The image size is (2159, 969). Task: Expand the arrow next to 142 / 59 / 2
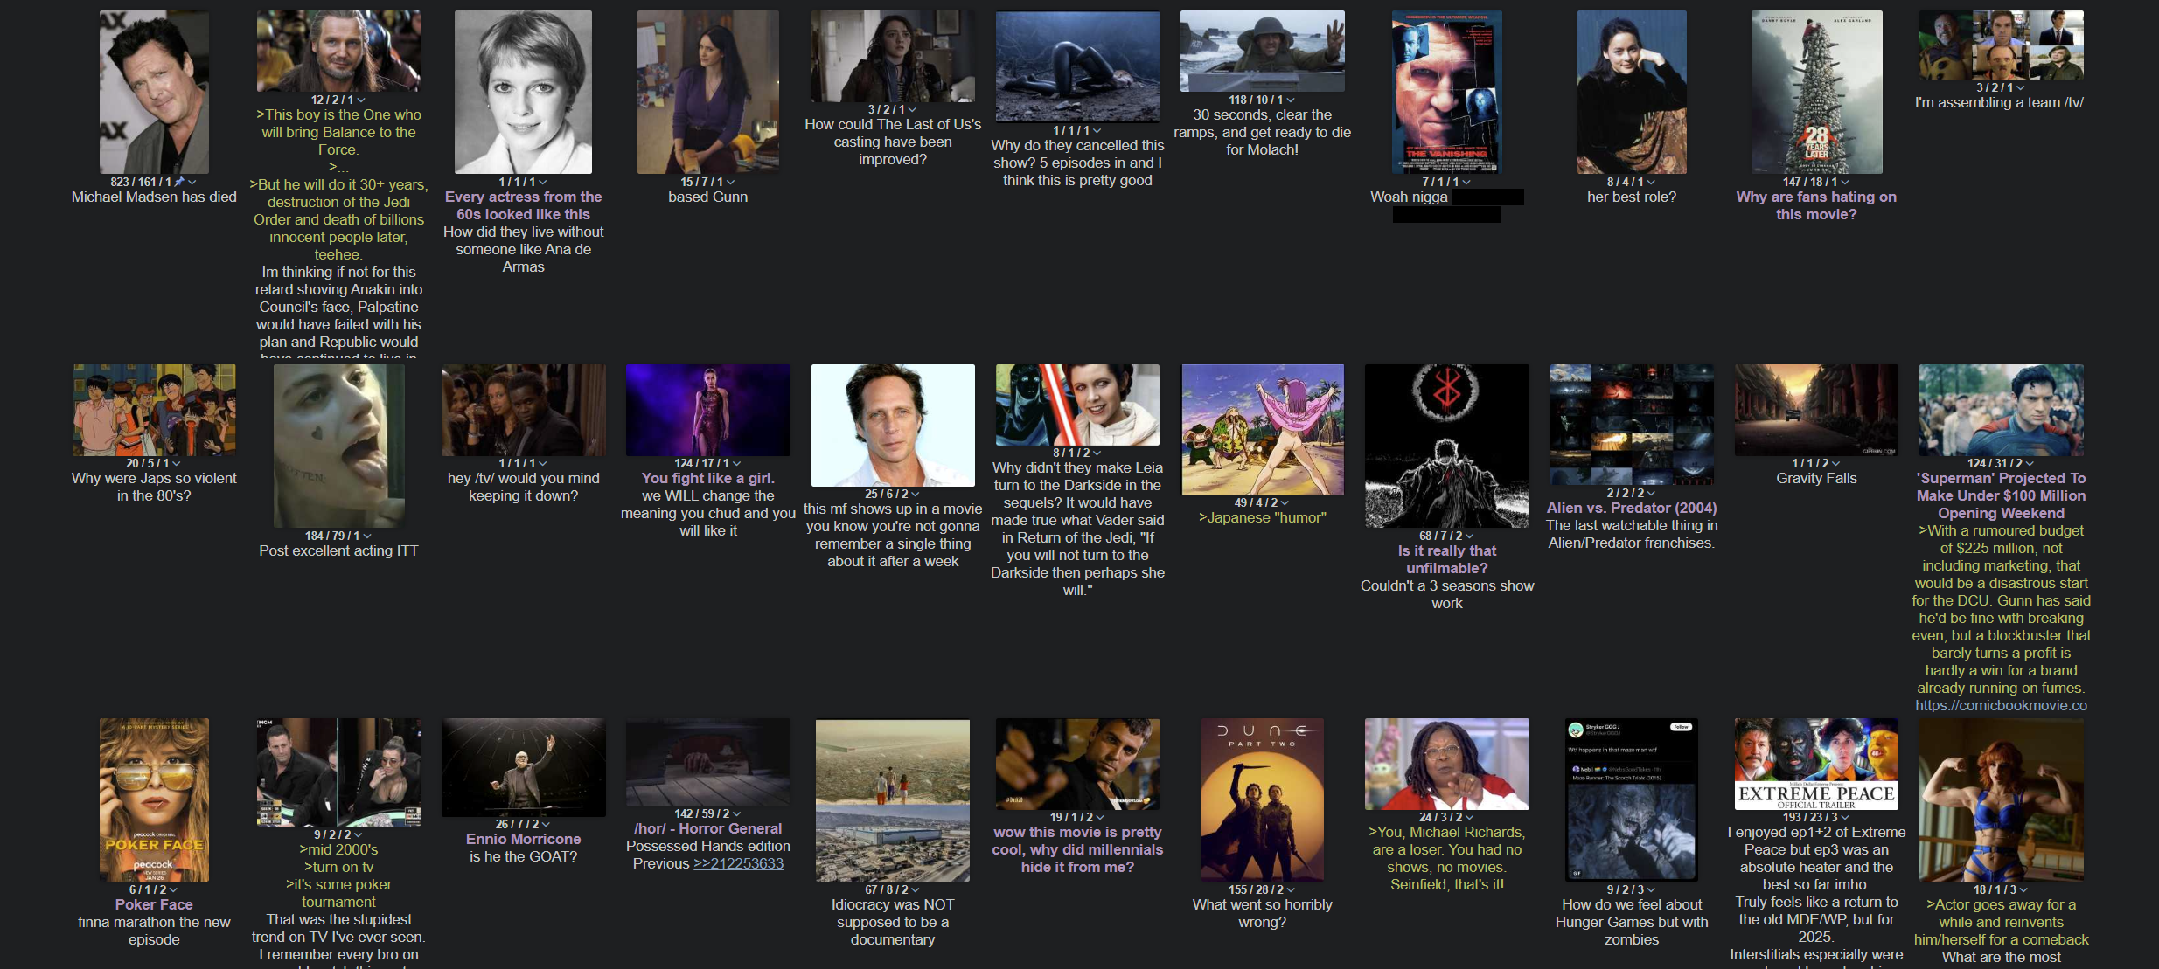pyautogui.click(x=737, y=813)
